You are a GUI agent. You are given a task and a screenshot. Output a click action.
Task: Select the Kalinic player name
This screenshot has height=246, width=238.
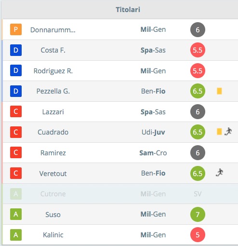tap(53, 235)
